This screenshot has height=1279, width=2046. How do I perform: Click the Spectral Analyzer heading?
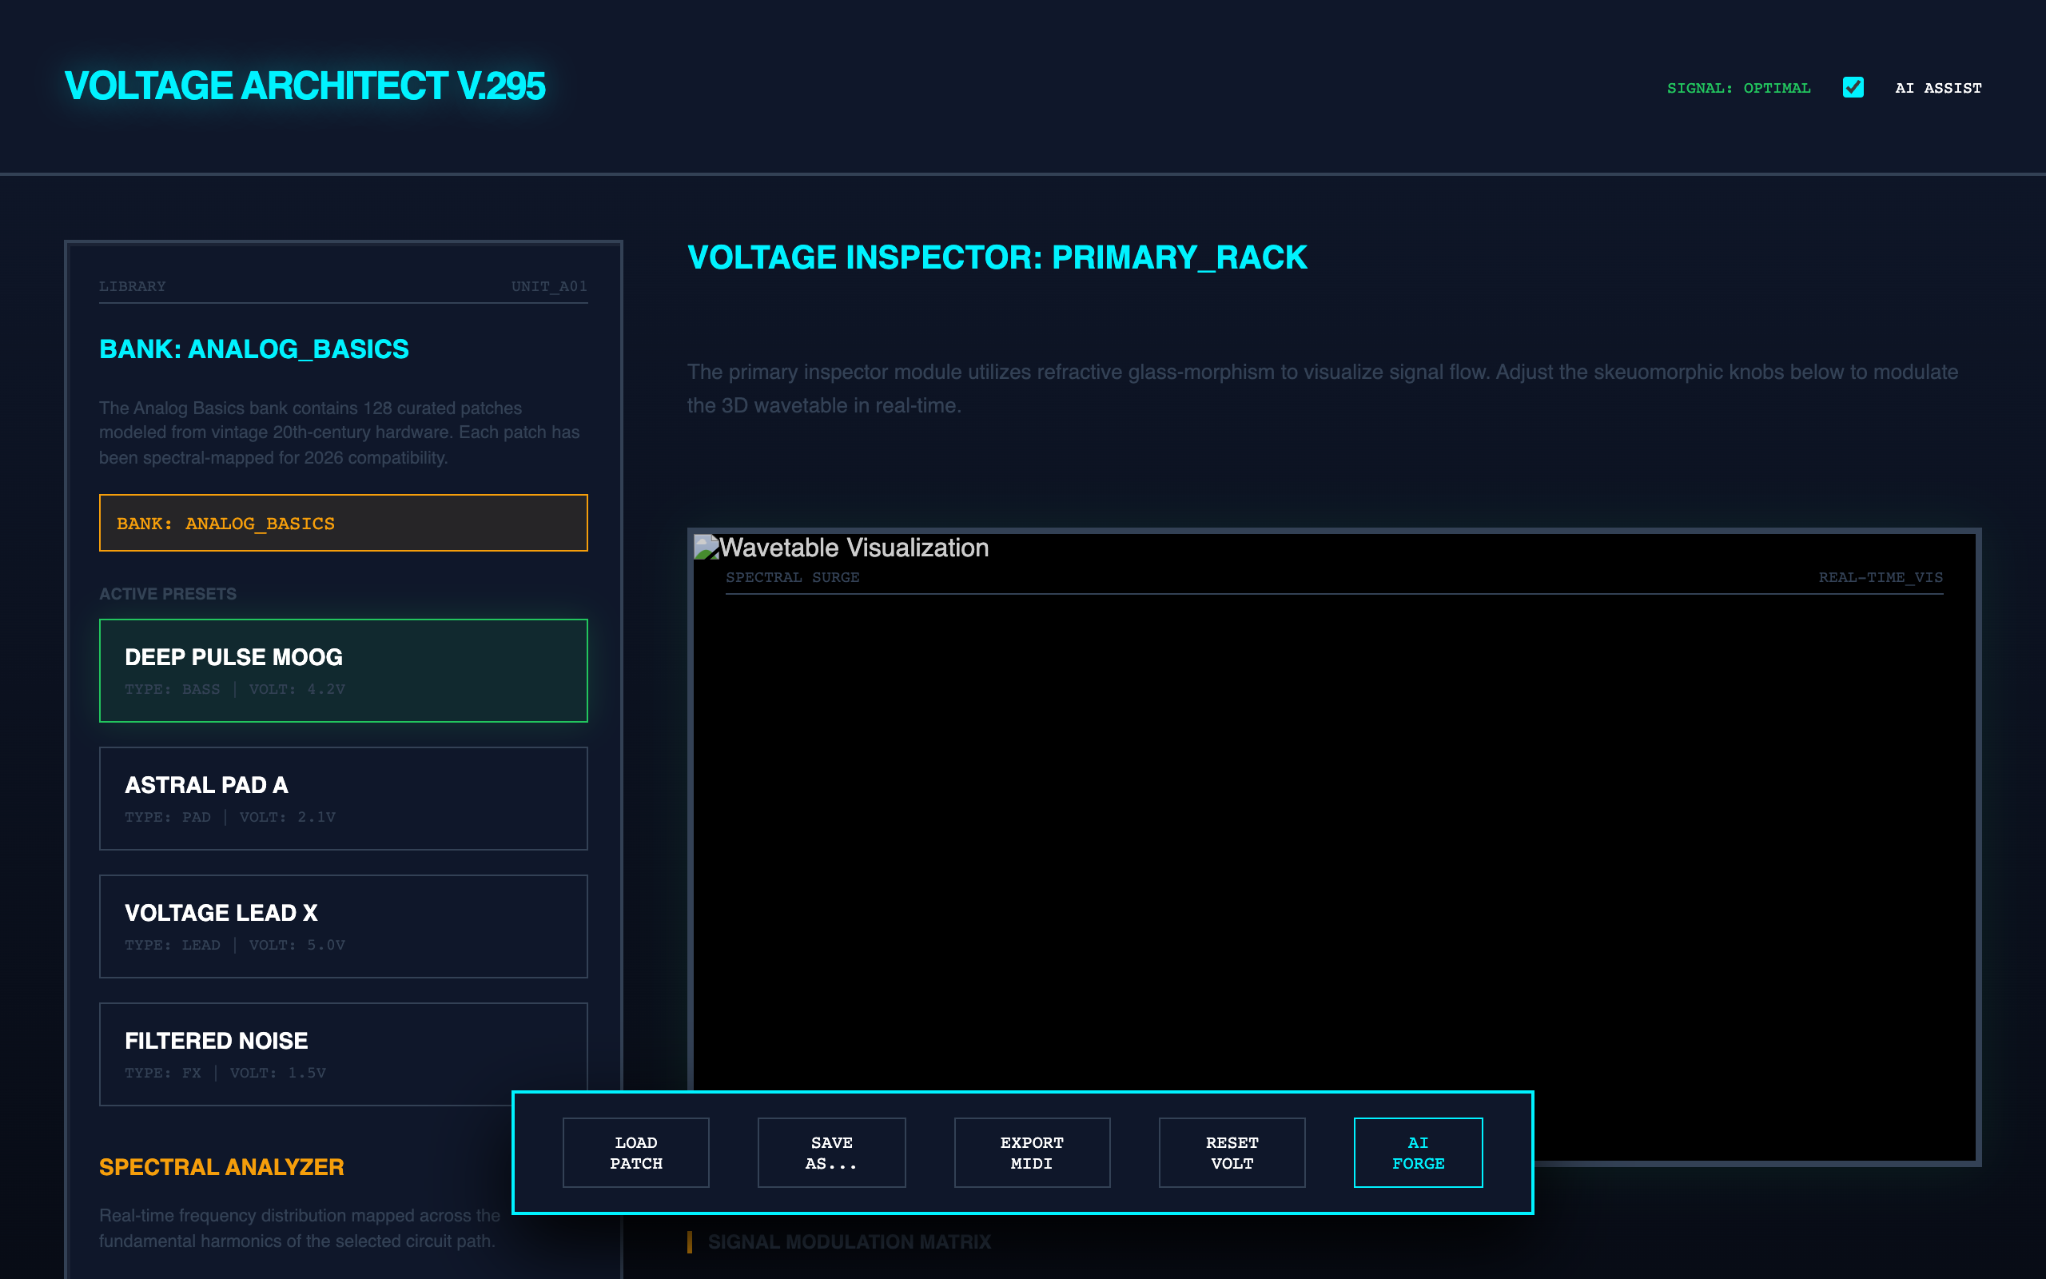221,1166
